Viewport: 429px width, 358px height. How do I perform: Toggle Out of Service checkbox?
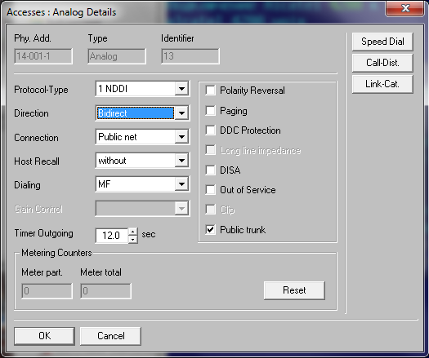[210, 189]
